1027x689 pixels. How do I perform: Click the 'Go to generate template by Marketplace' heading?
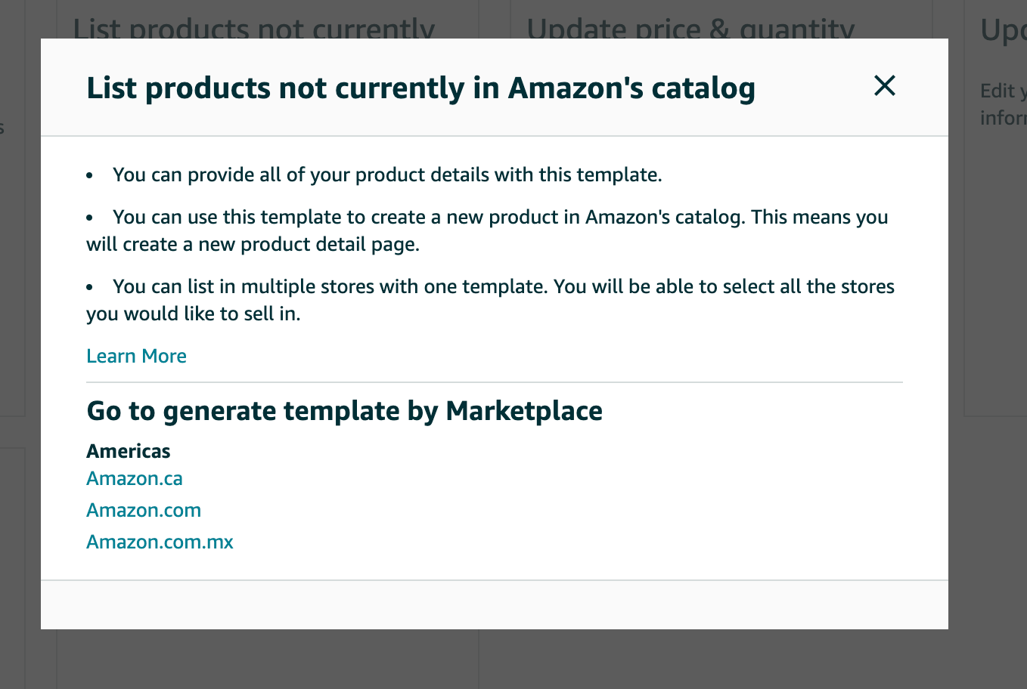[x=344, y=411]
